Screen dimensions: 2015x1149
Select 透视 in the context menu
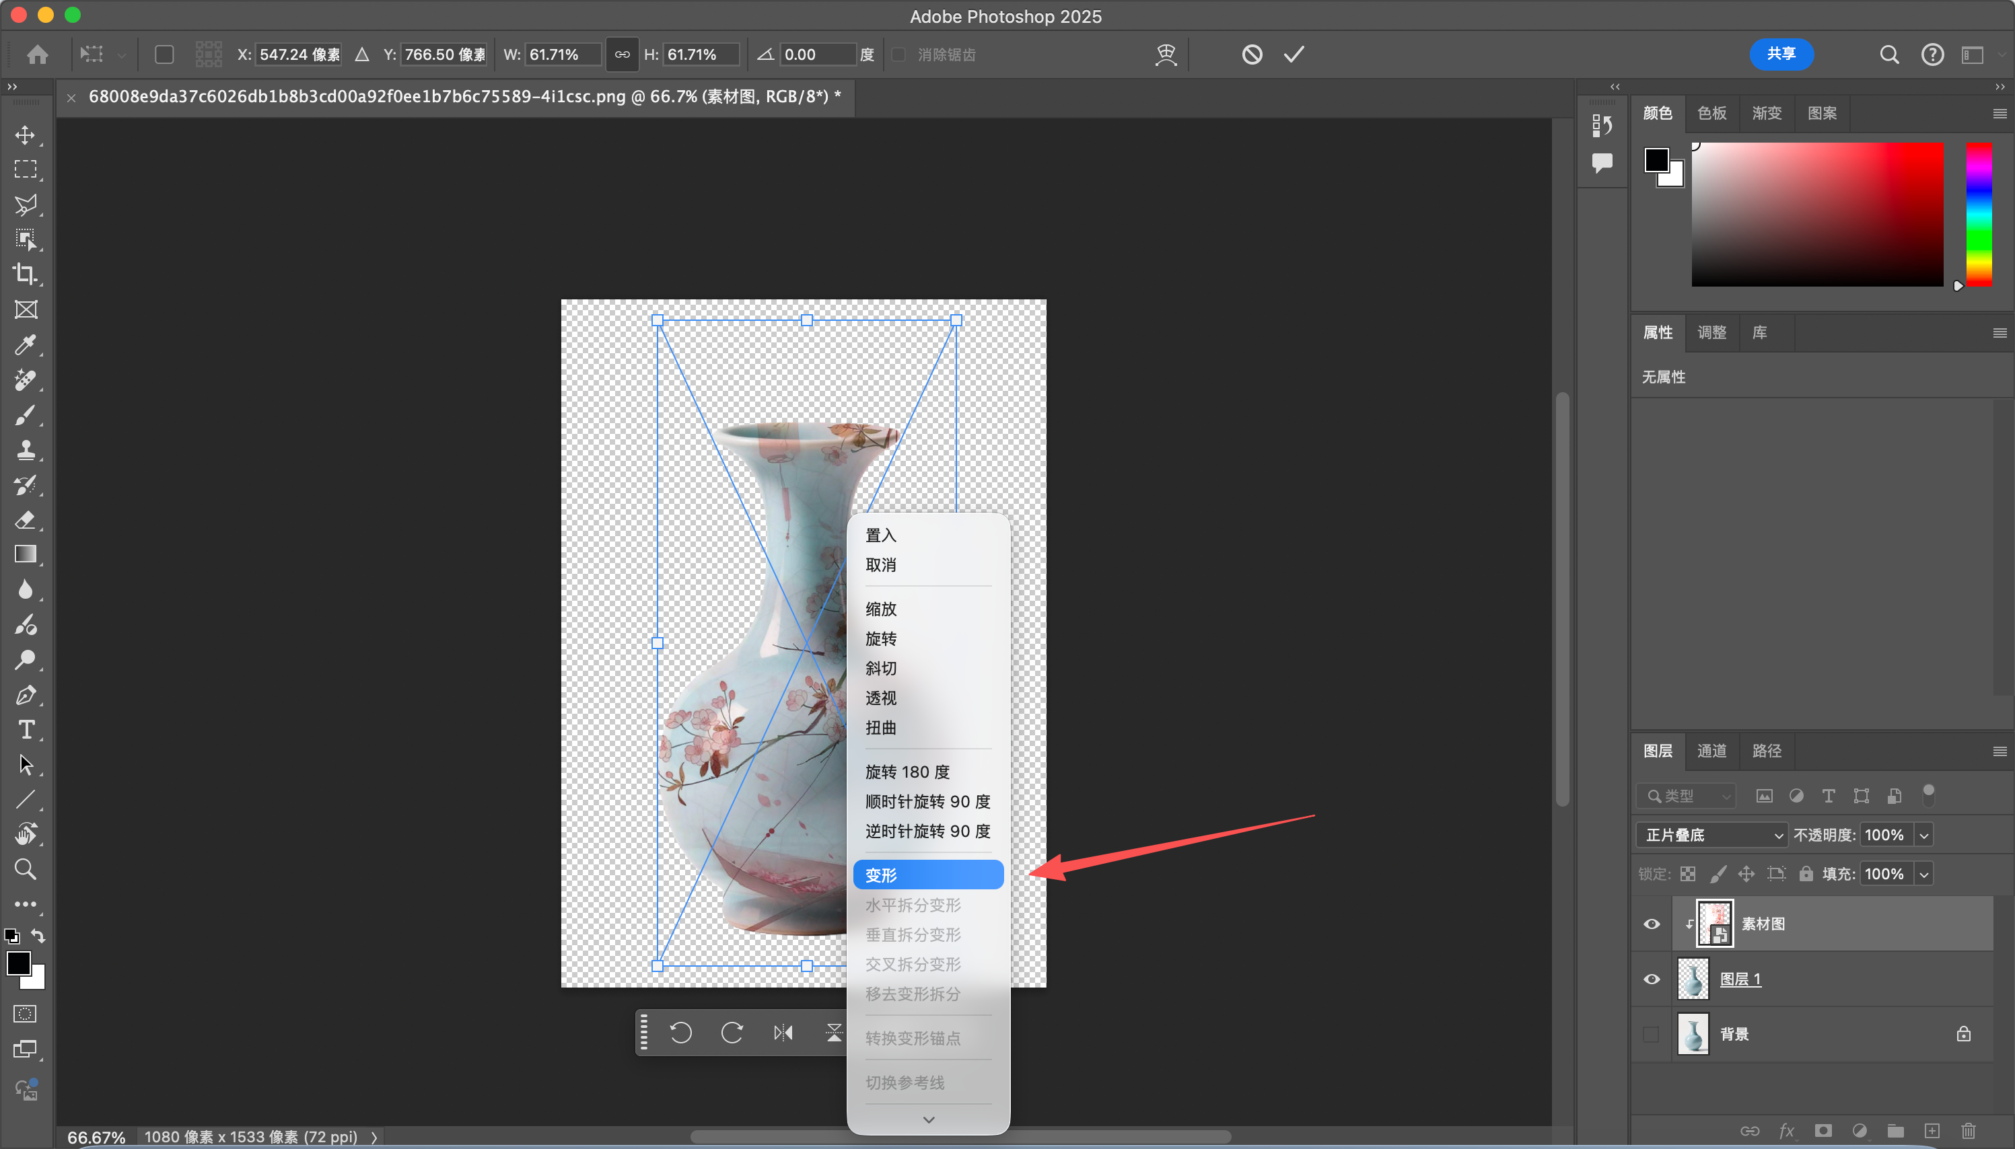pyautogui.click(x=881, y=698)
